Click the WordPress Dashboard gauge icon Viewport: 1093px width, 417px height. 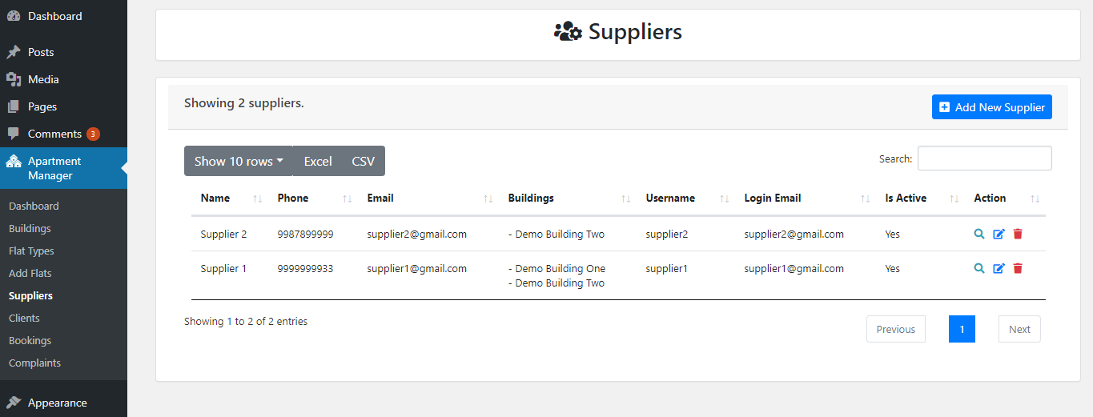click(14, 16)
